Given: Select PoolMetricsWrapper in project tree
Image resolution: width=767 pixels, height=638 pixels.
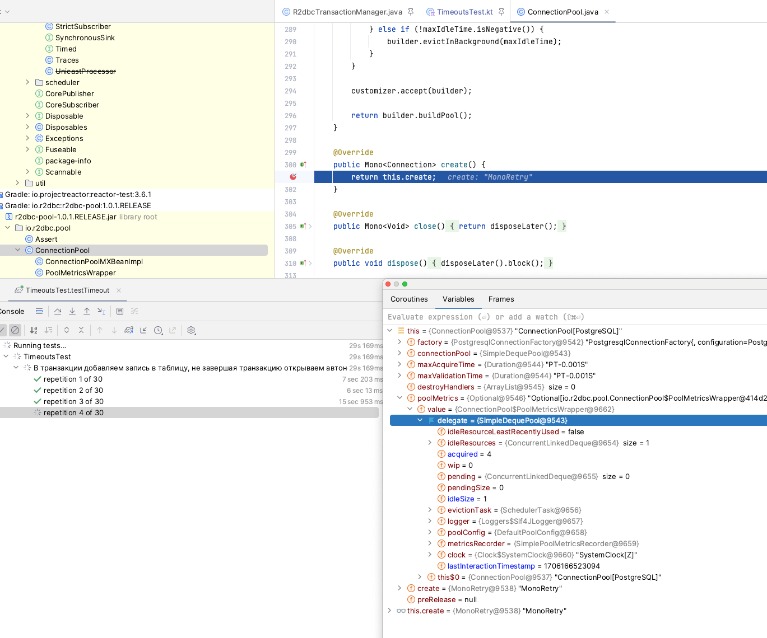Looking at the screenshot, I should (x=80, y=273).
